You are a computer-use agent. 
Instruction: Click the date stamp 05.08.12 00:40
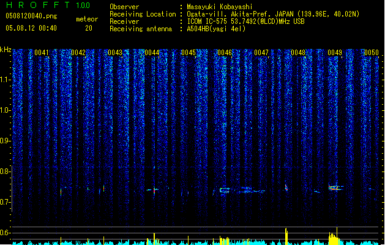pyautogui.click(x=31, y=28)
